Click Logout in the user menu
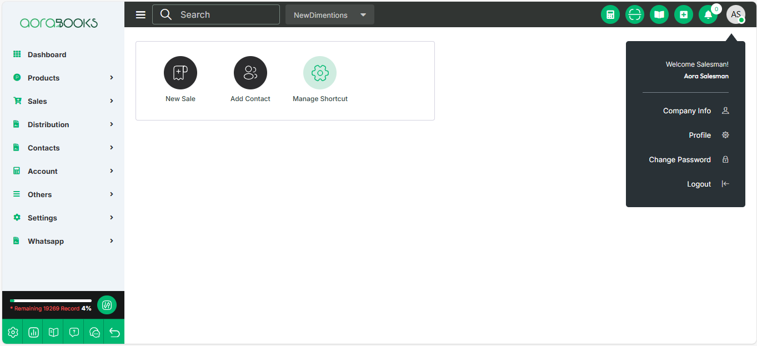 pos(699,184)
